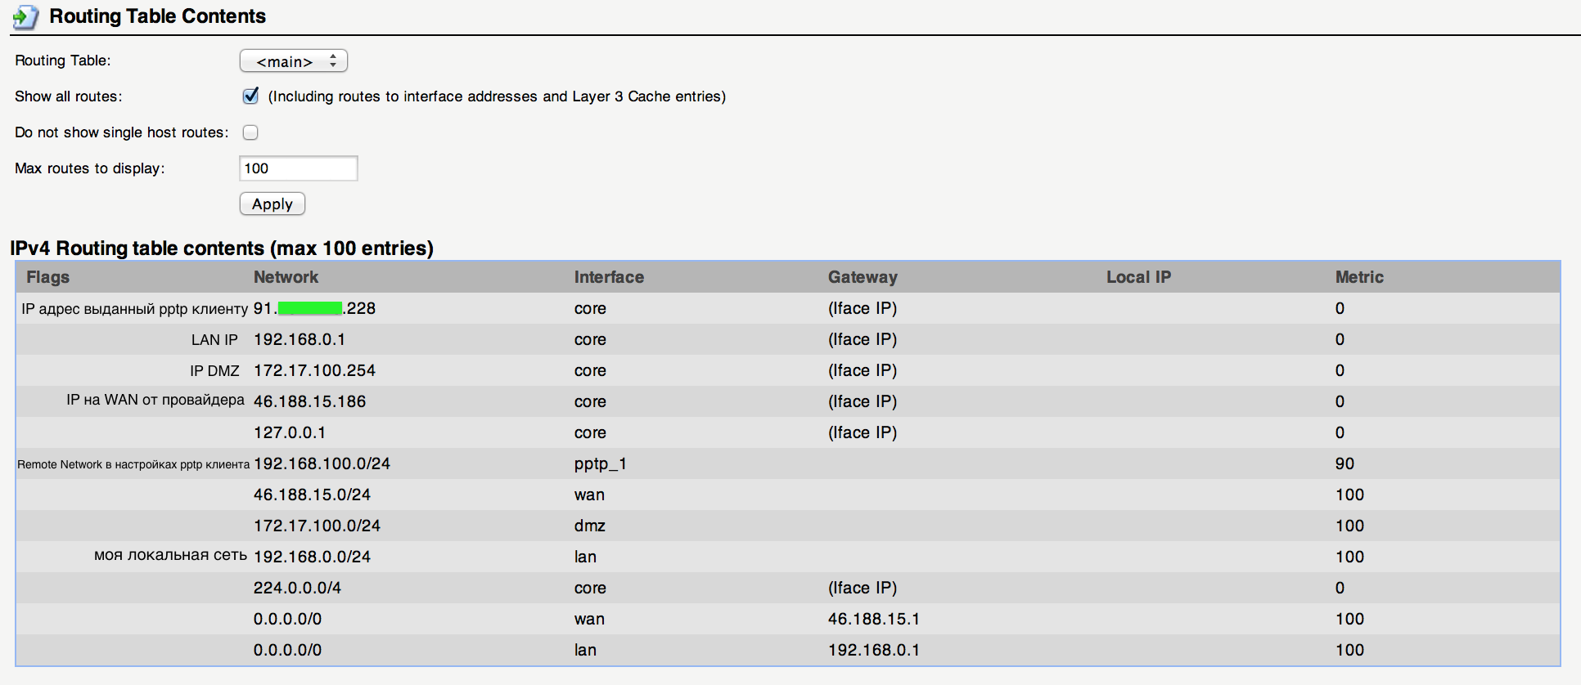The width and height of the screenshot is (1581, 685).
Task: Click the Metric column header
Action: [x=1359, y=277]
